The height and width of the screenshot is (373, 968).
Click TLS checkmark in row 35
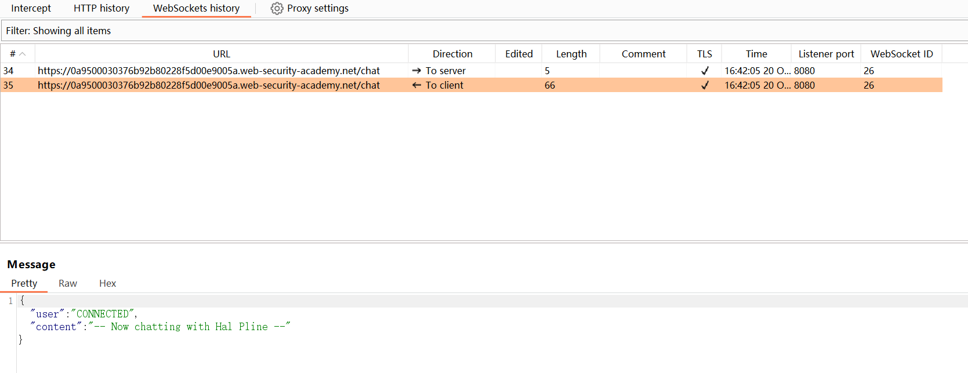pyautogui.click(x=705, y=85)
